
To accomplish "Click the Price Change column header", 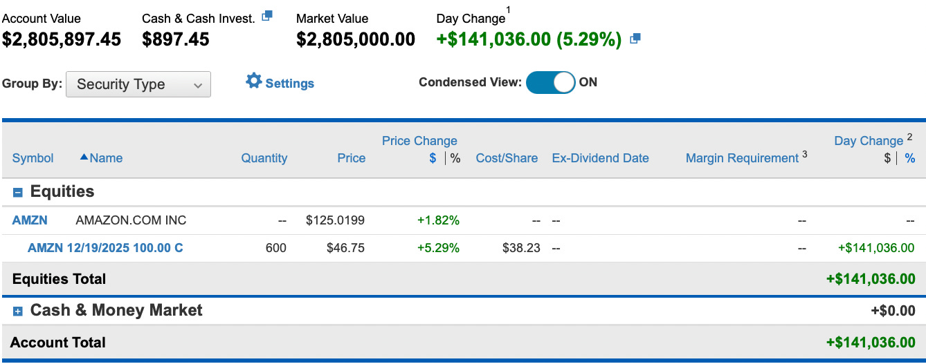I will (x=419, y=141).
